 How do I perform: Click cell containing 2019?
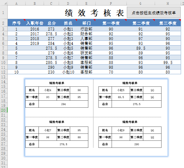click(x=35, y=43)
